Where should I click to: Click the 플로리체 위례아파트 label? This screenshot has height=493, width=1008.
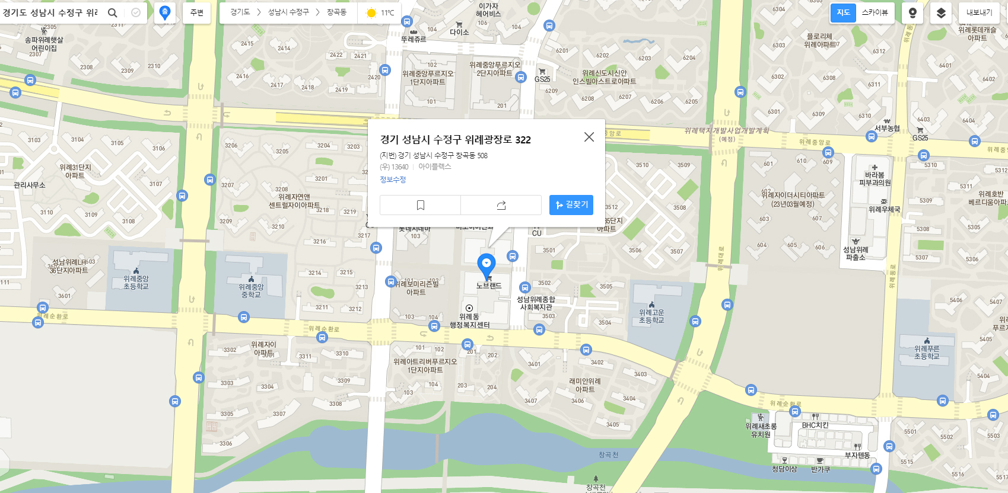coord(820,40)
